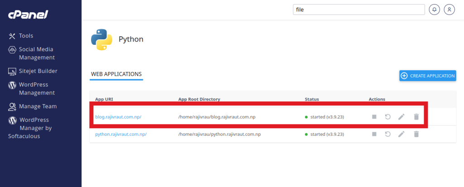Click the Actions column header
Screen dimensions: 464x187
pyautogui.click(x=377, y=99)
